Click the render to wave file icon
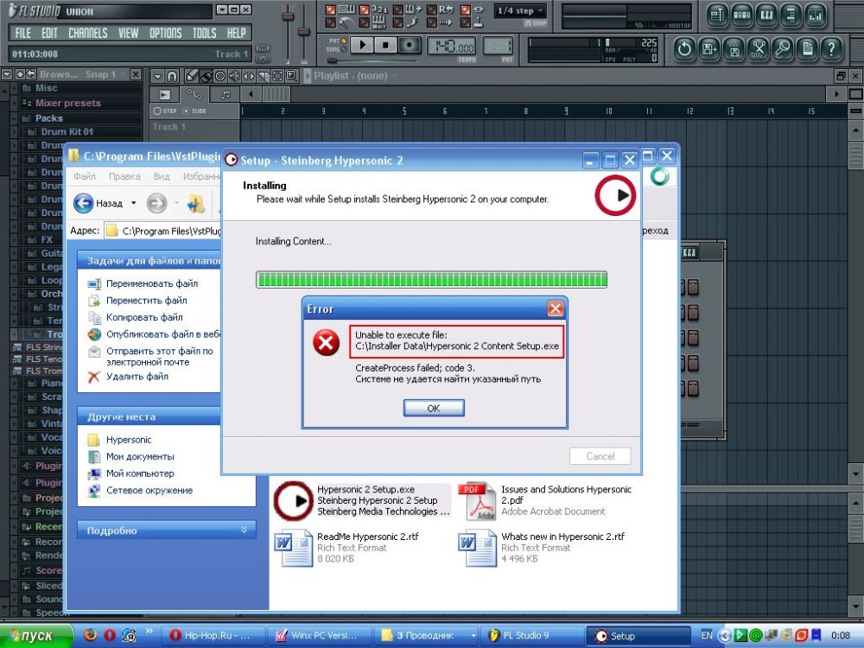Image resolution: width=864 pixels, height=648 pixels. (x=734, y=49)
